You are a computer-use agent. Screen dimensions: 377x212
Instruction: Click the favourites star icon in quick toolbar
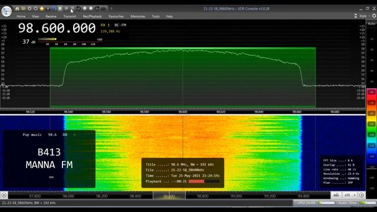pyautogui.click(x=42, y=9)
